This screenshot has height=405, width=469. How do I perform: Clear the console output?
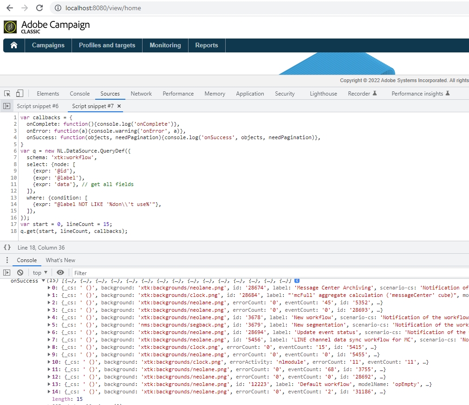(20, 273)
